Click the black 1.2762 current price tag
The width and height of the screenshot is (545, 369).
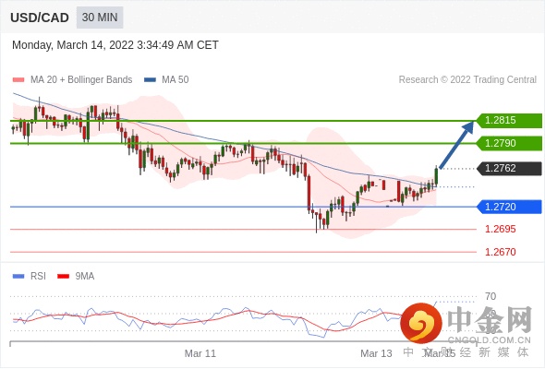509,169
